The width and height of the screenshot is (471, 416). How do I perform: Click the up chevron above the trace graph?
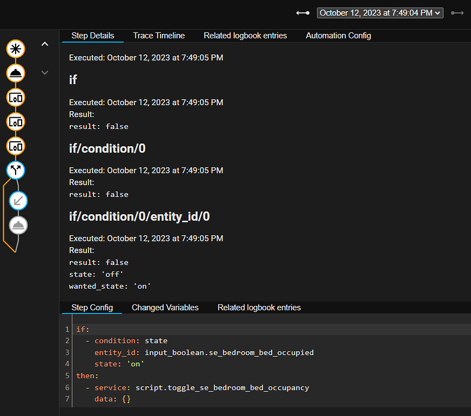click(45, 43)
